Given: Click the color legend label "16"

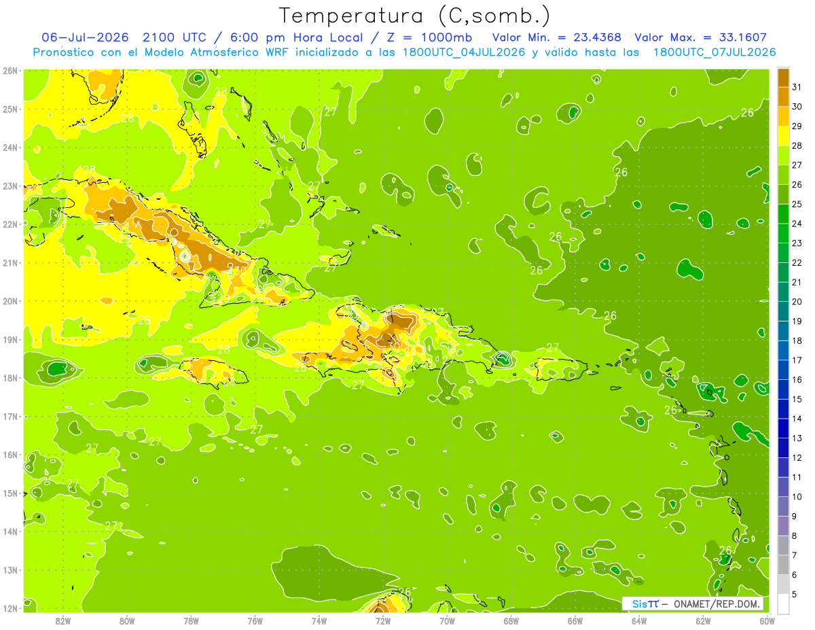Looking at the screenshot, I should coord(797,379).
